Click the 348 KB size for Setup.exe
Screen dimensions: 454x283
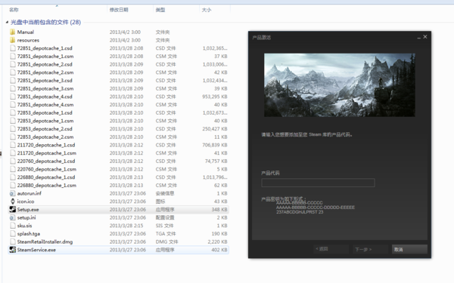[219, 209]
